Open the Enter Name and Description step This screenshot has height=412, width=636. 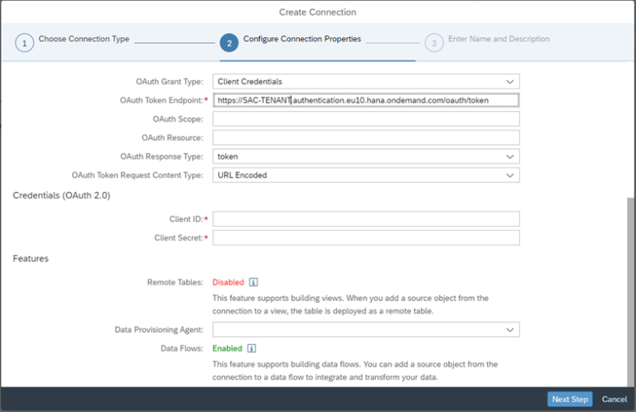click(499, 39)
